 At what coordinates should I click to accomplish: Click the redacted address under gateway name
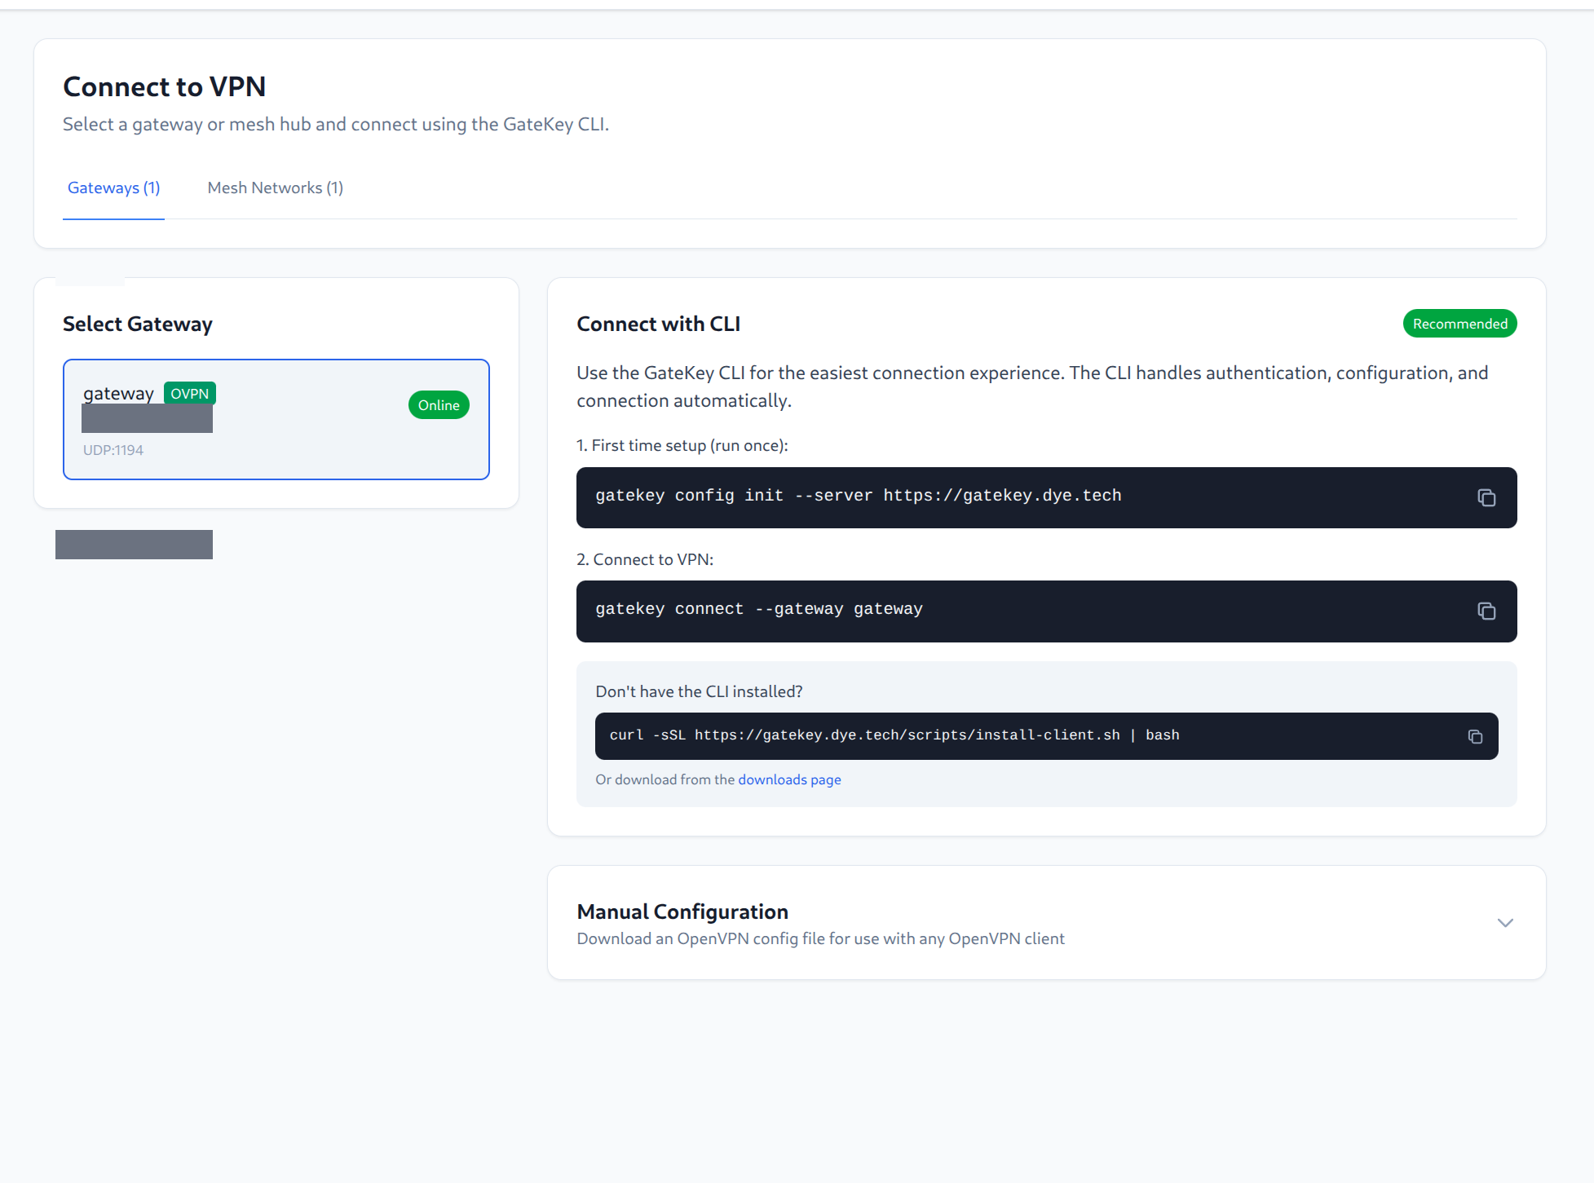pyautogui.click(x=146, y=418)
